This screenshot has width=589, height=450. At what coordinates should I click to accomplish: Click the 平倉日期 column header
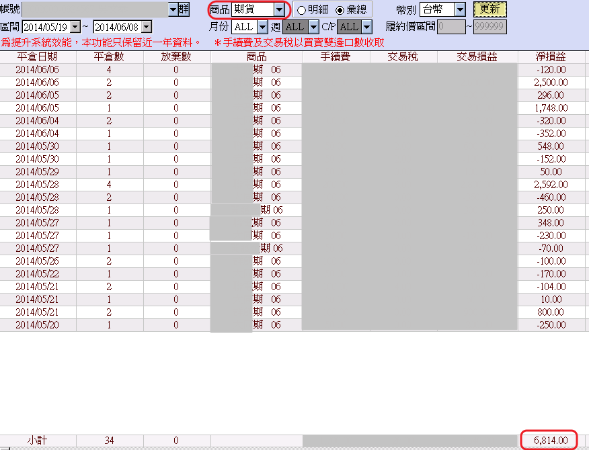[38, 57]
